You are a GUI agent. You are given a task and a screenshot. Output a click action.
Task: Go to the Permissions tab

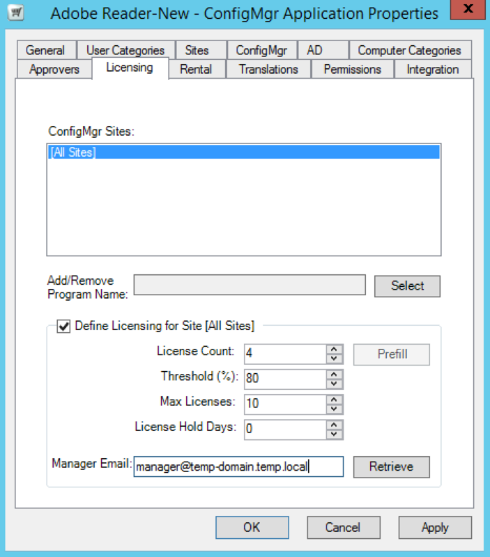click(x=352, y=69)
